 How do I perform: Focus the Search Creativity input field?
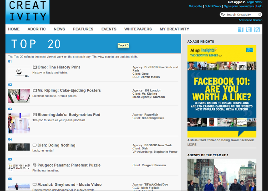pyautogui.click(x=241, y=14)
